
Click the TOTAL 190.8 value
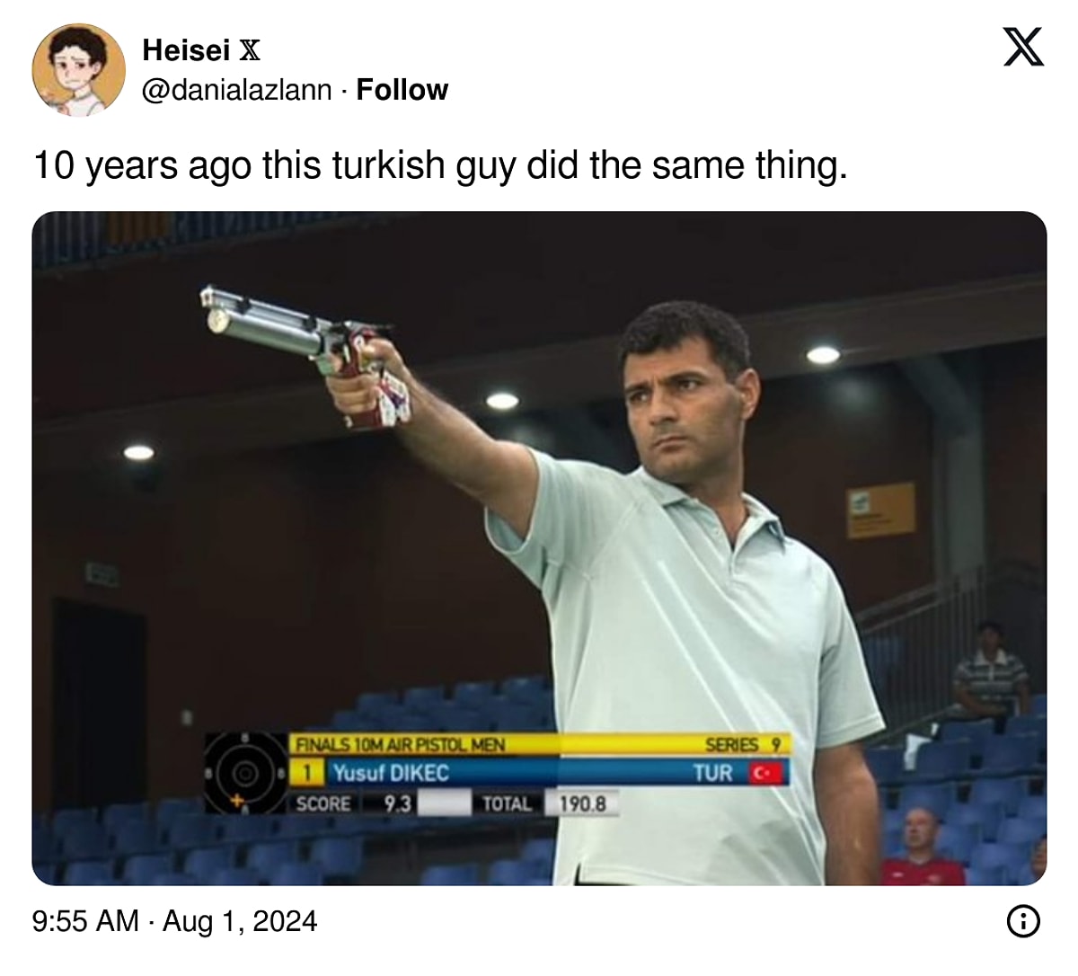(x=582, y=803)
